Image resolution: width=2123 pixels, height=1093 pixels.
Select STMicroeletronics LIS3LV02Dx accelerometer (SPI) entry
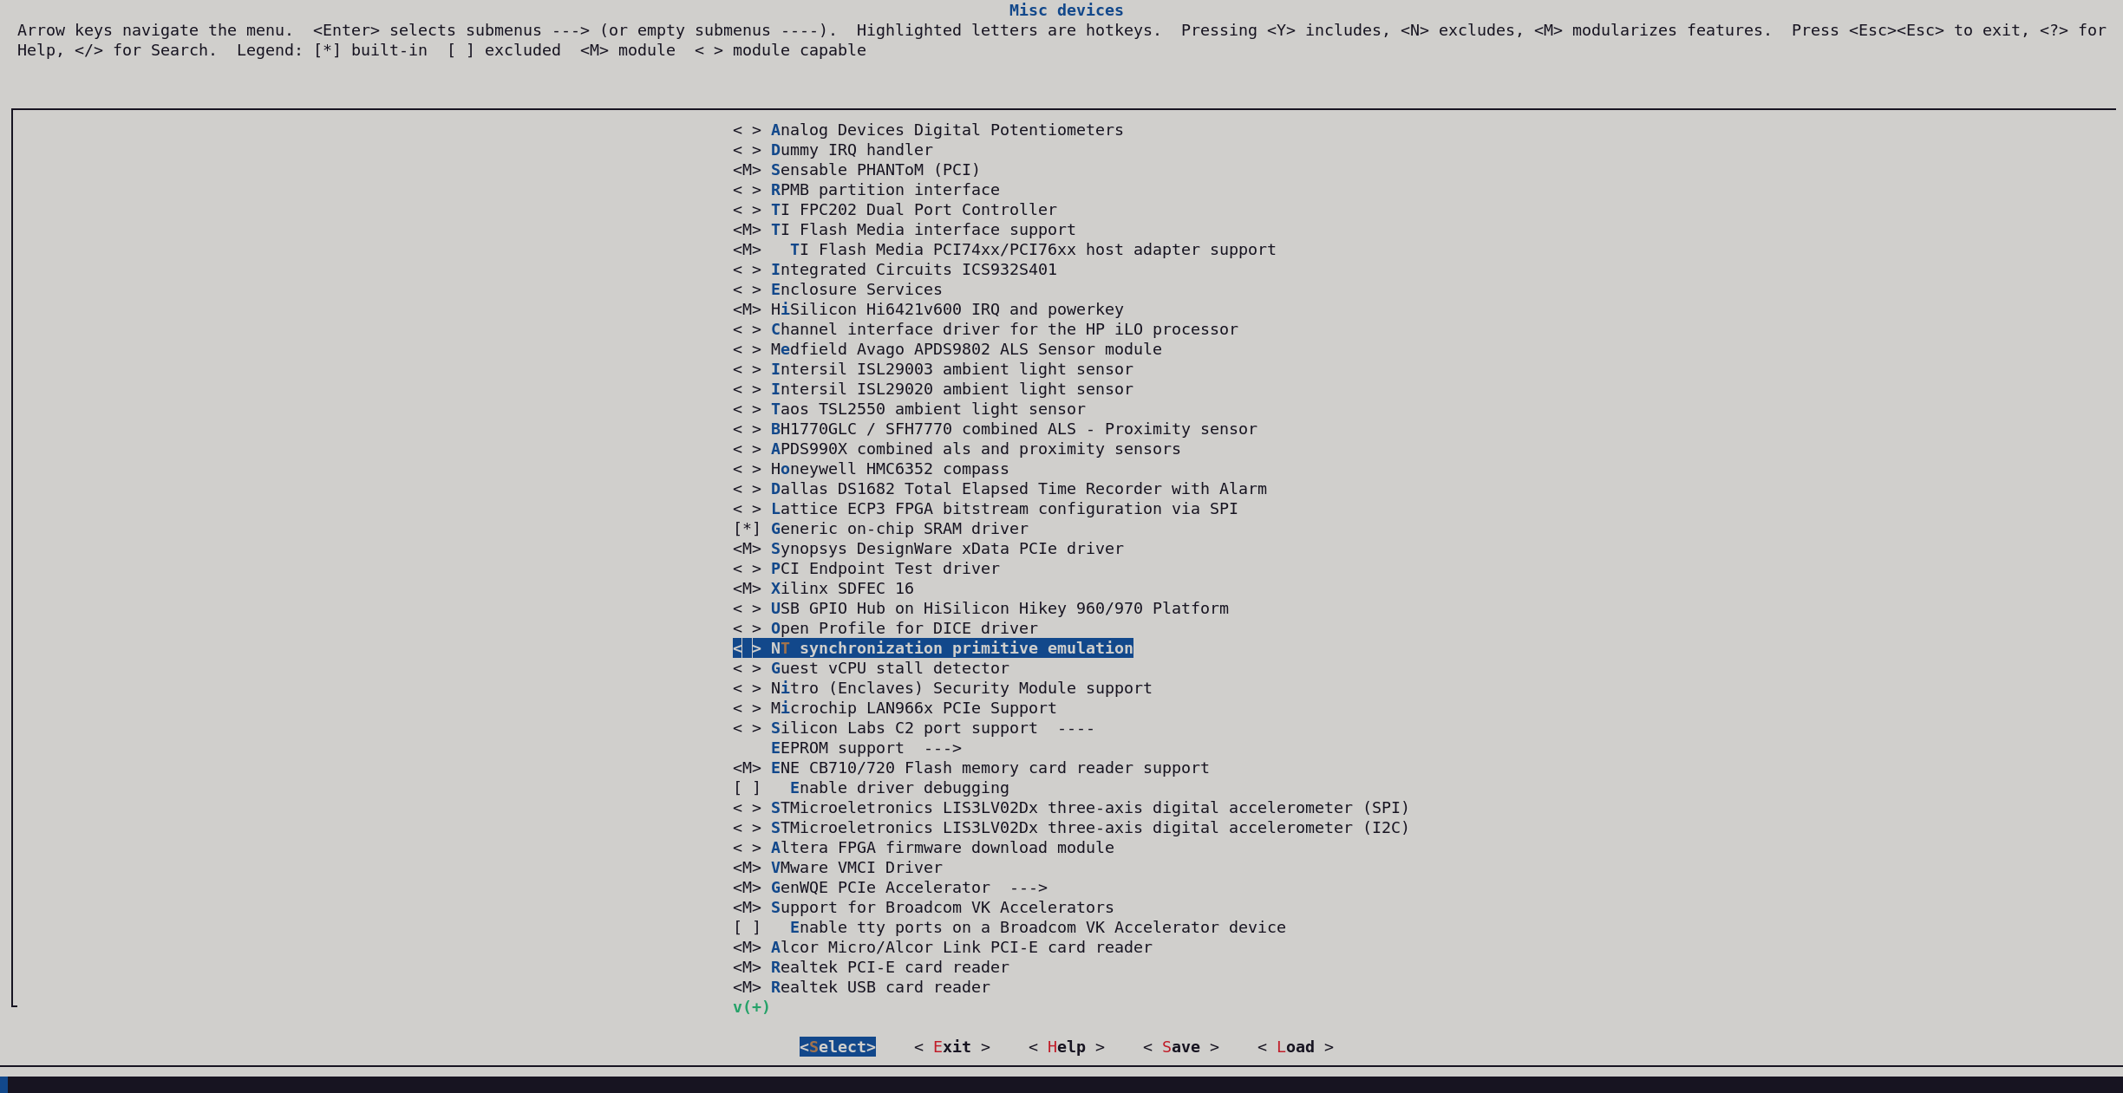coord(1071,808)
